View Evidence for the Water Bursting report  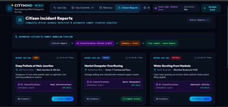point(162,99)
